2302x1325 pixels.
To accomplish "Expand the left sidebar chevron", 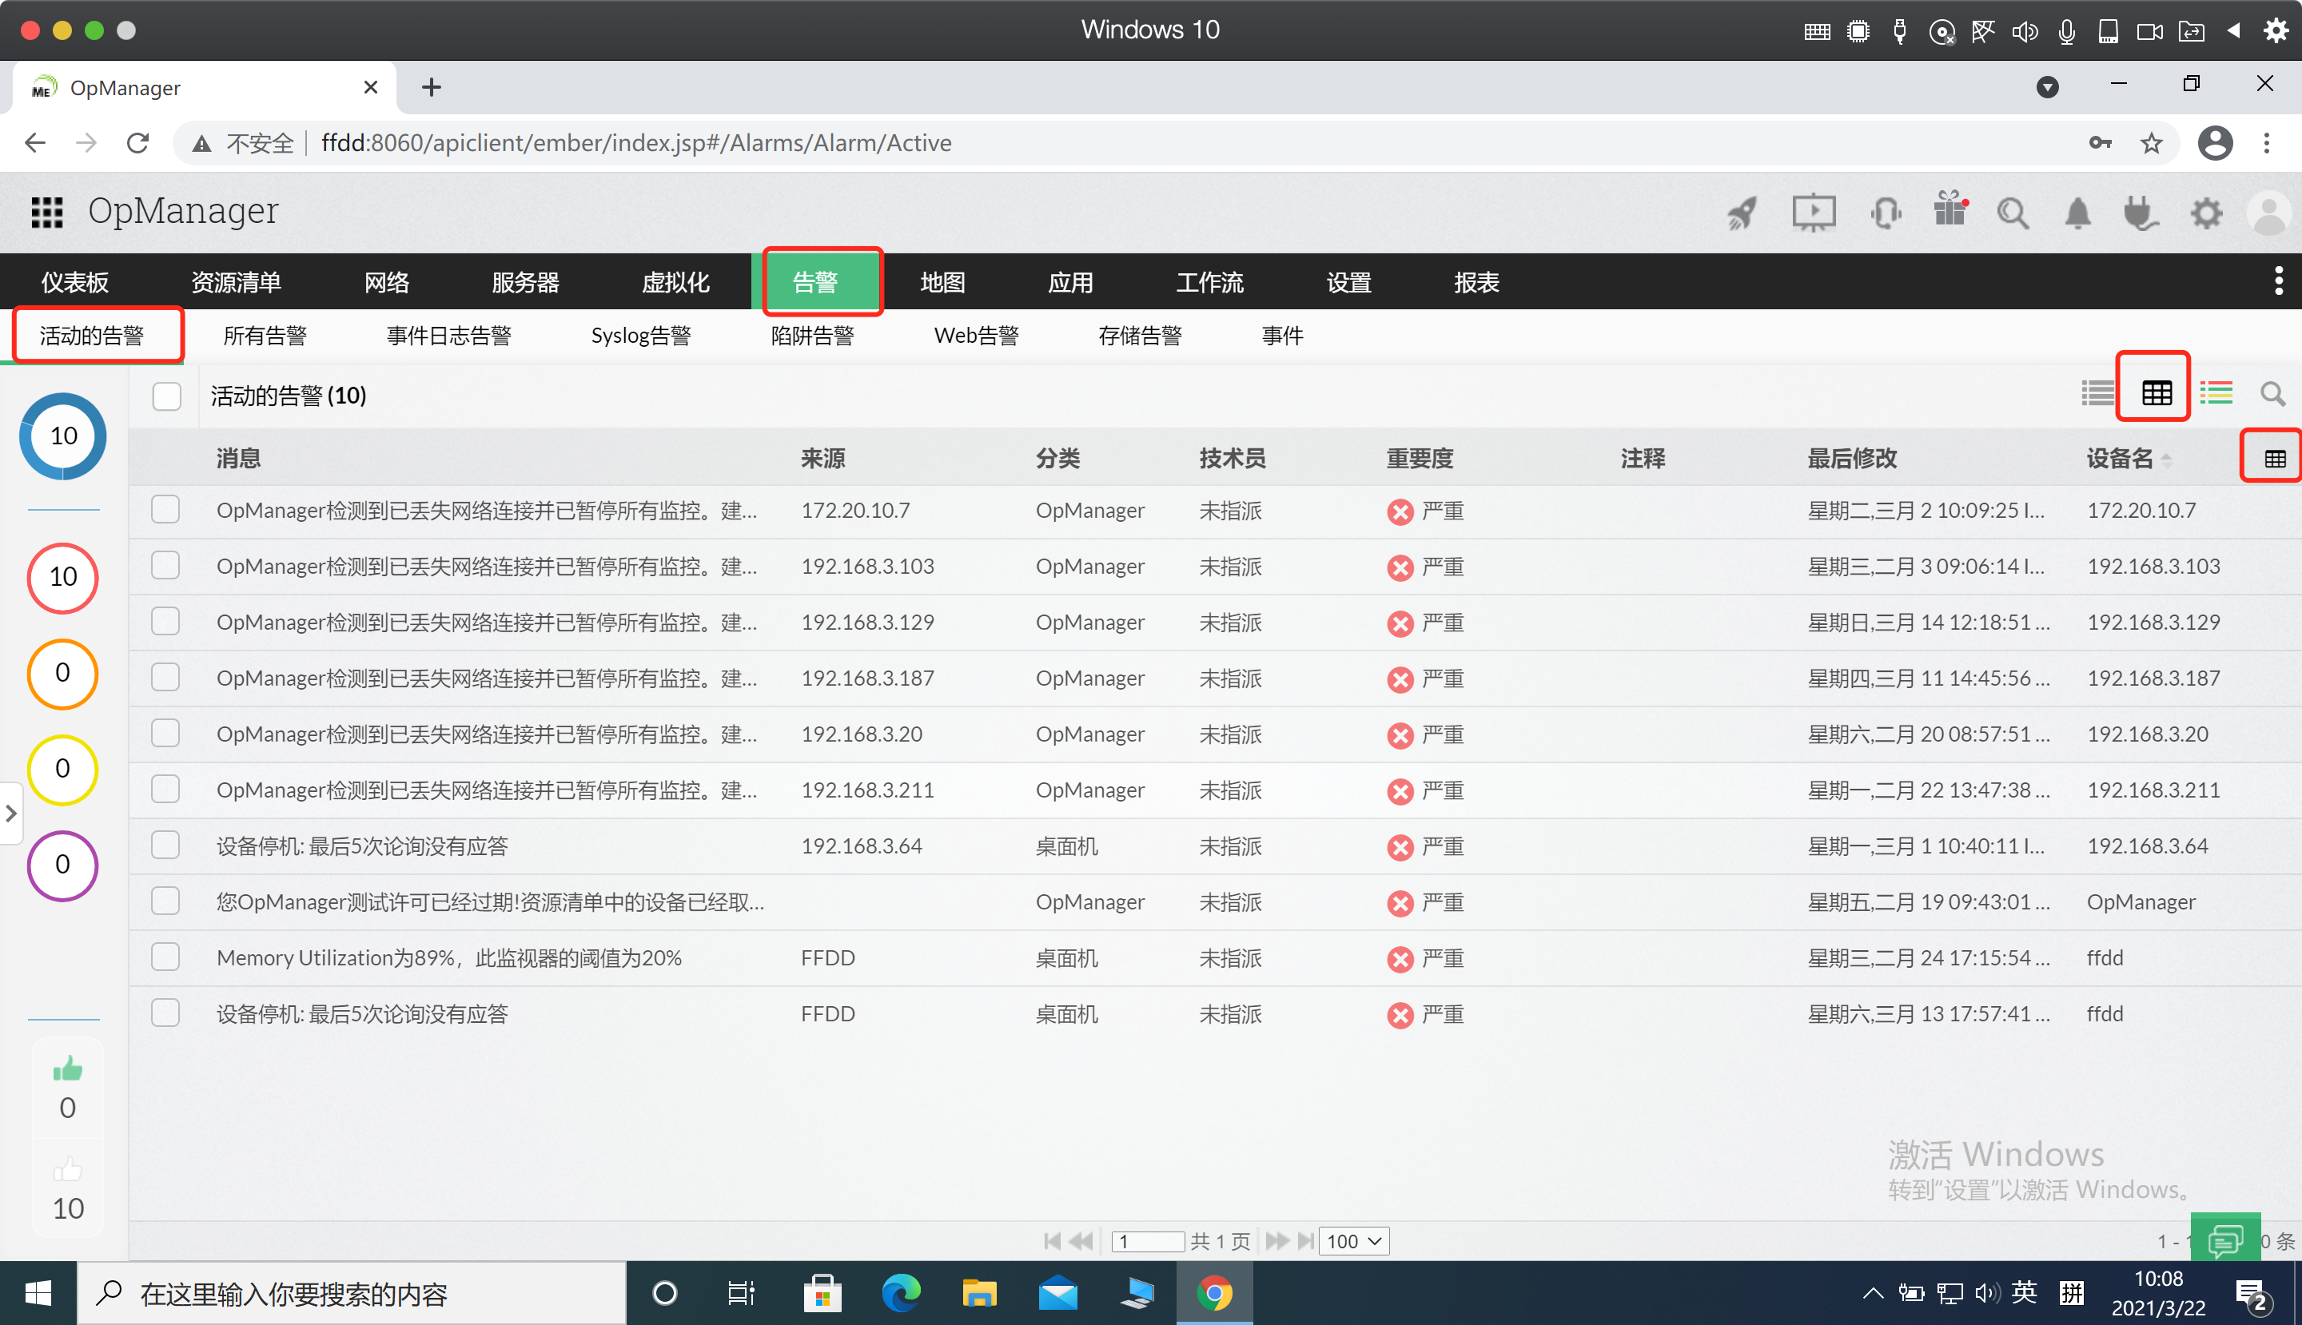I will coord(11,813).
